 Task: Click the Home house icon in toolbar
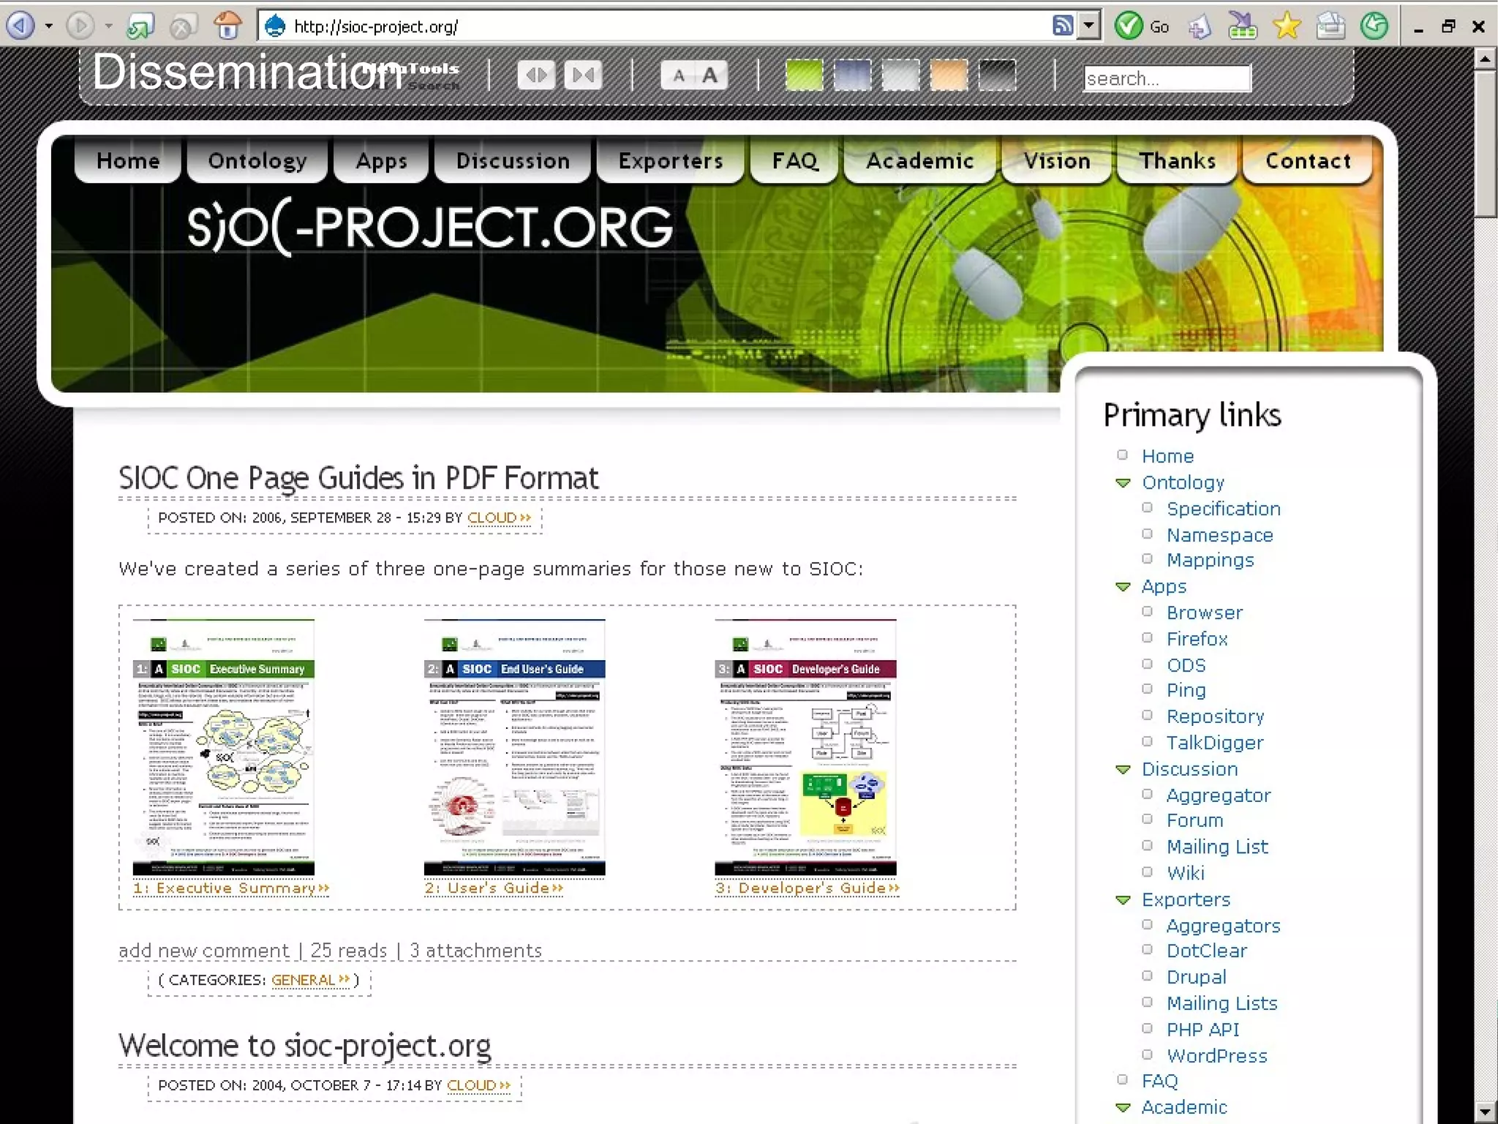[227, 26]
